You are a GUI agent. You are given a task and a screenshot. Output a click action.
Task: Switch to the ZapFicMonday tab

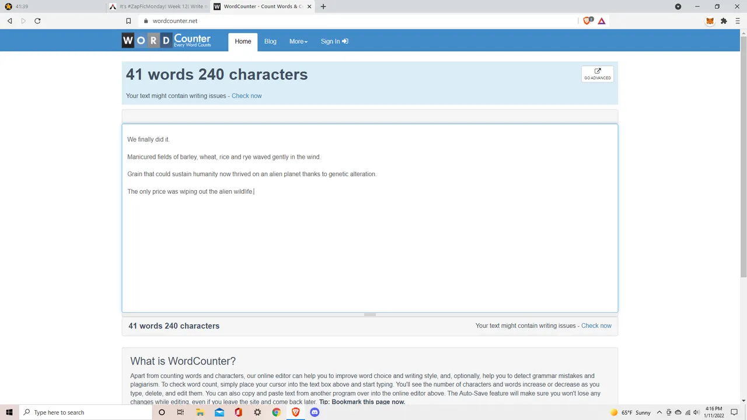pos(158,6)
